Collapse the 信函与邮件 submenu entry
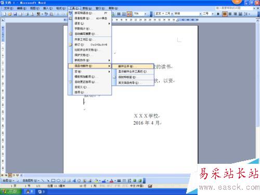The image size is (260, 195). (x=90, y=66)
